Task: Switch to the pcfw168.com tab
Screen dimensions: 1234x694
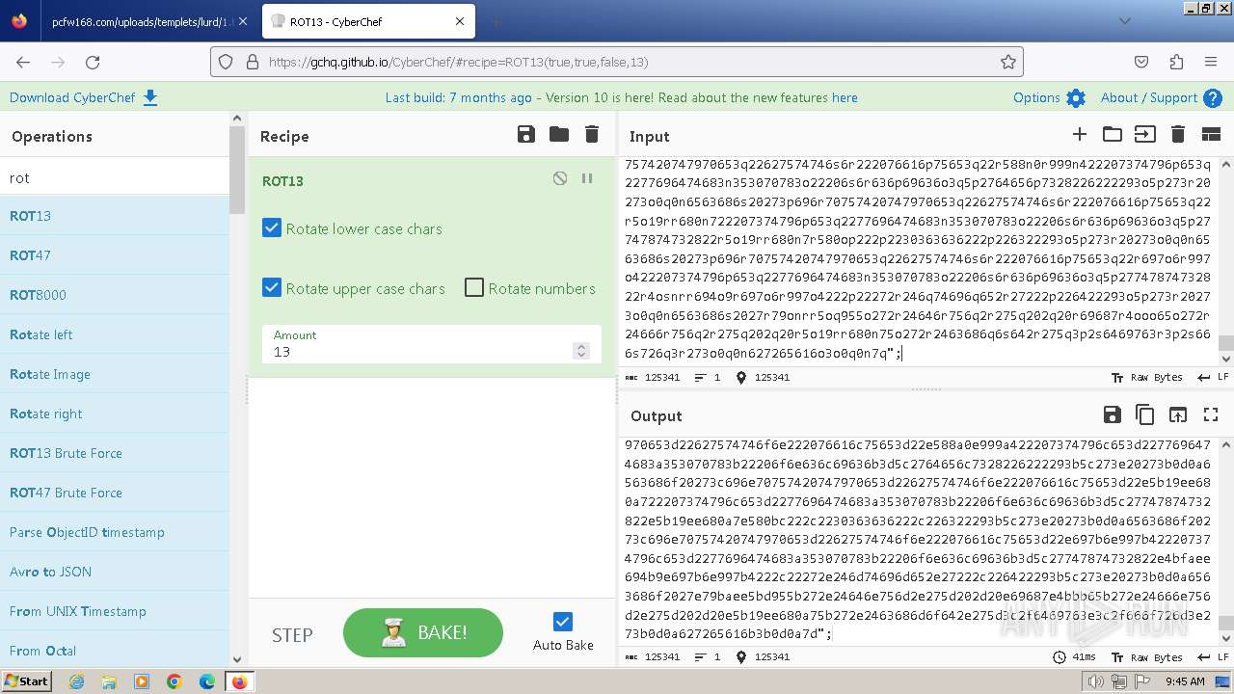Action: click(149, 21)
